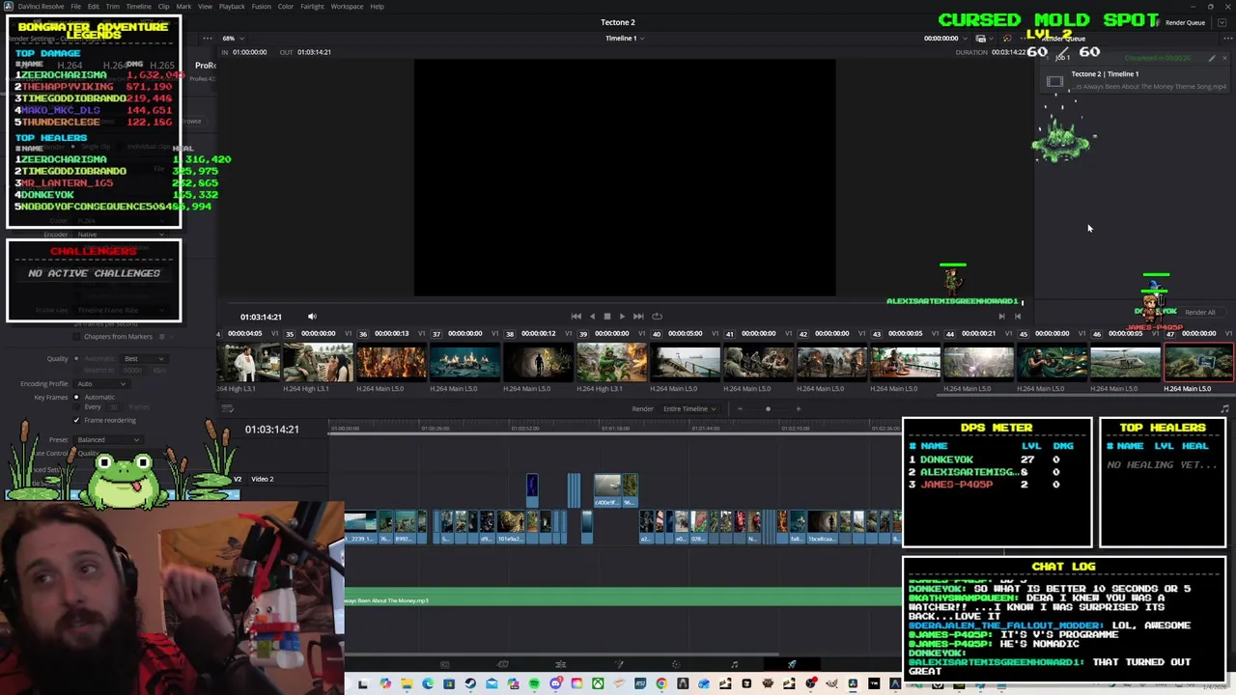Image resolution: width=1236 pixels, height=695 pixels.
Task: Open the Timeline 1 selector dropdown
Action: tap(625, 39)
